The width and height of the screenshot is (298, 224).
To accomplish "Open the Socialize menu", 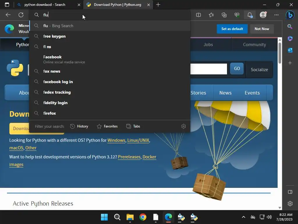I will [259, 69].
